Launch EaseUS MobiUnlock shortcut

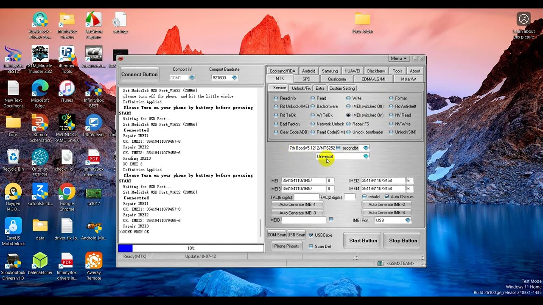point(13,232)
